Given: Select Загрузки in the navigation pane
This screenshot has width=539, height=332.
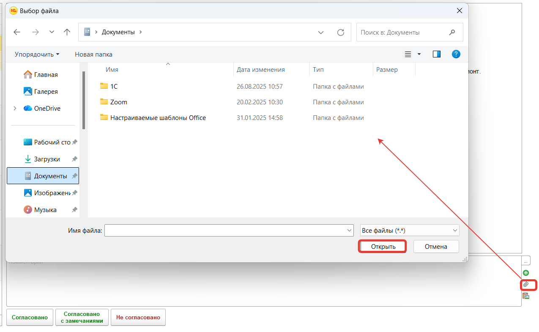Looking at the screenshot, I should pyautogui.click(x=47, y=159).
